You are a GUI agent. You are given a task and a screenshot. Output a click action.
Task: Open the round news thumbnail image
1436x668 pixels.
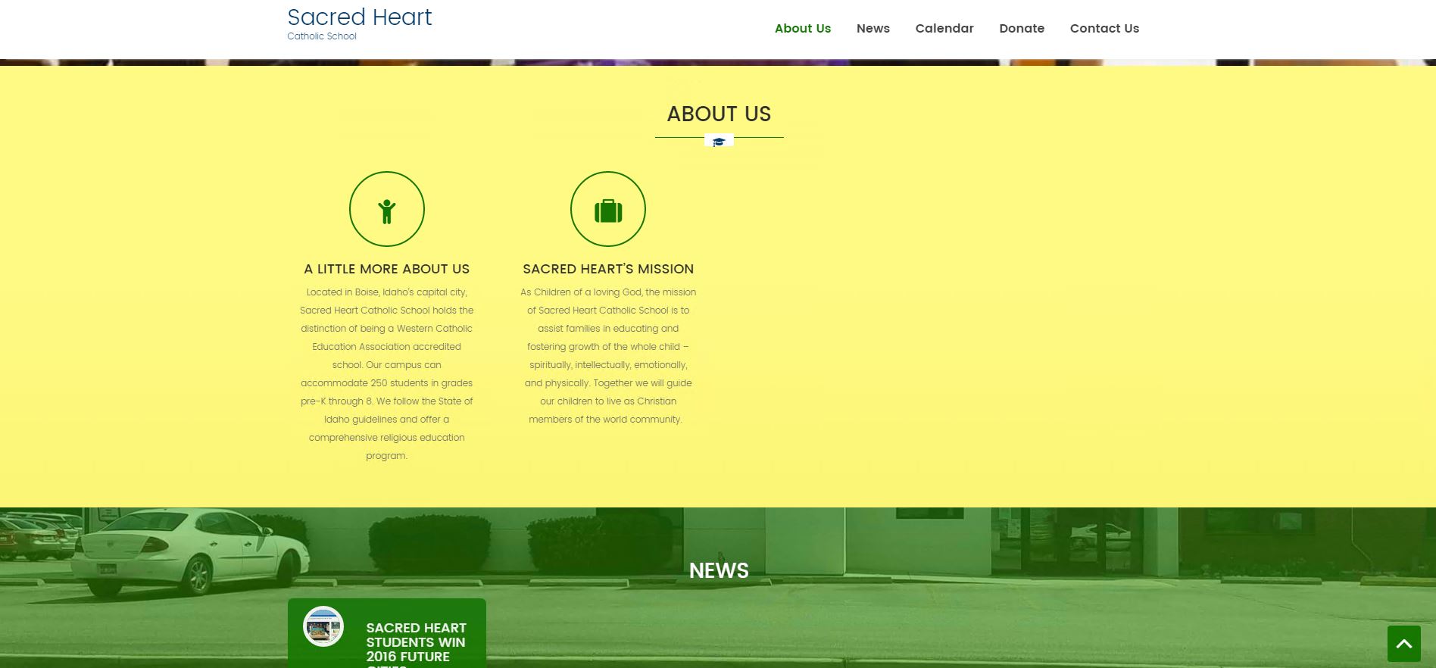coord(323,626)
